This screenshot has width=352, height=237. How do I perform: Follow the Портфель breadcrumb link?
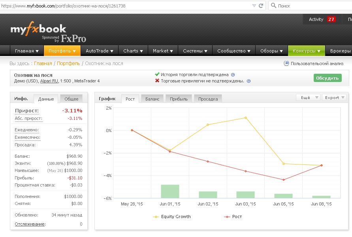(68, 63)
